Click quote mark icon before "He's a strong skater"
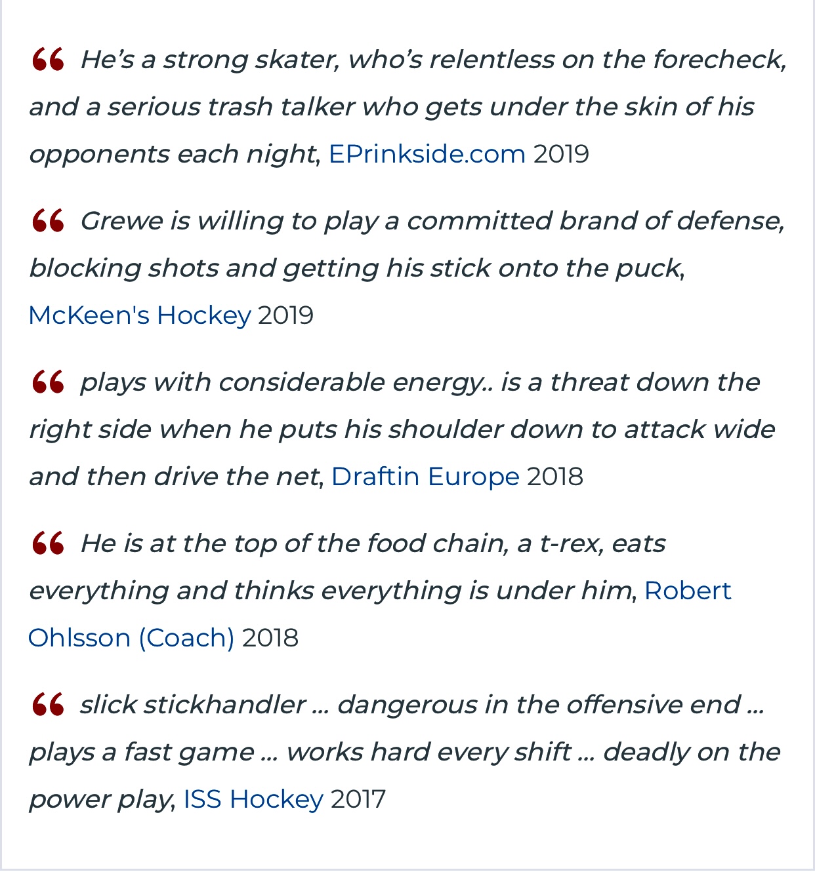 48,59
